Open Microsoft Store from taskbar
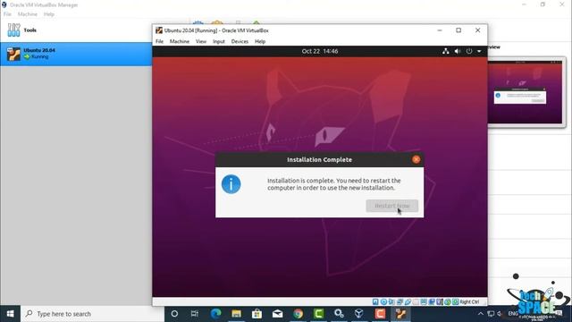572x322 pixels. coord(257,314)
